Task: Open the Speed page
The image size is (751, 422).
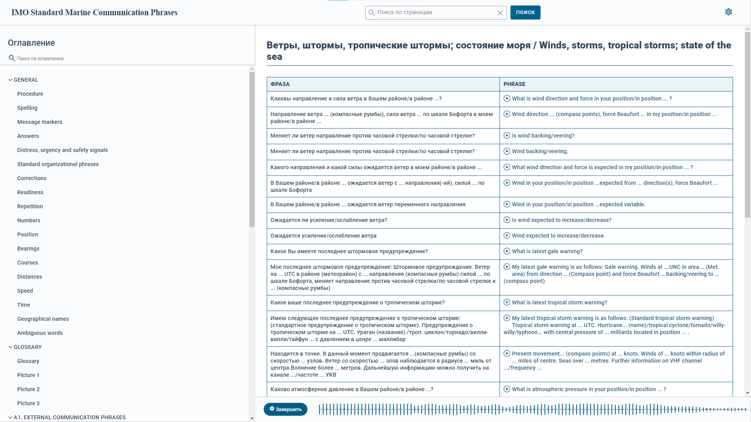Action: tap(25, 291)
